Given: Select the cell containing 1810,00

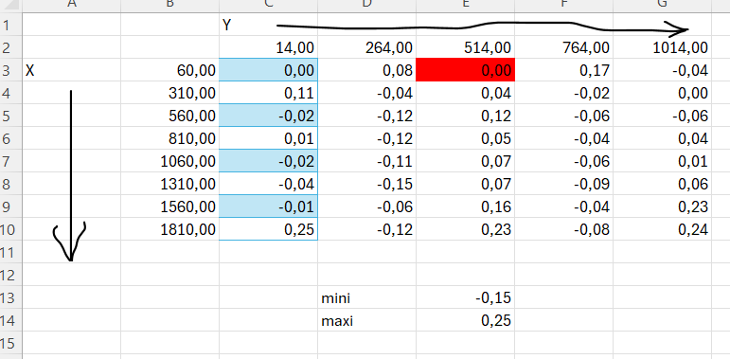Looking at the screenshot, I should (169, 229).
